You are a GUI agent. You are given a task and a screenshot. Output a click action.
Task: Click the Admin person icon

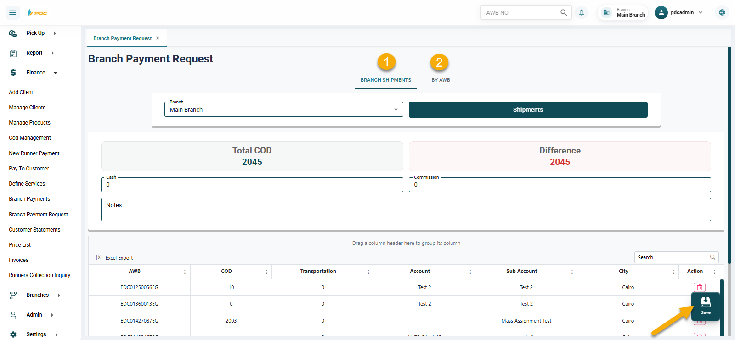(x=13, y=315)
